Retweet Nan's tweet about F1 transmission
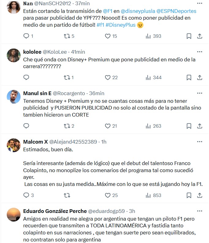The height and width of the screenshot is (243, 209). tap(67, 36)
